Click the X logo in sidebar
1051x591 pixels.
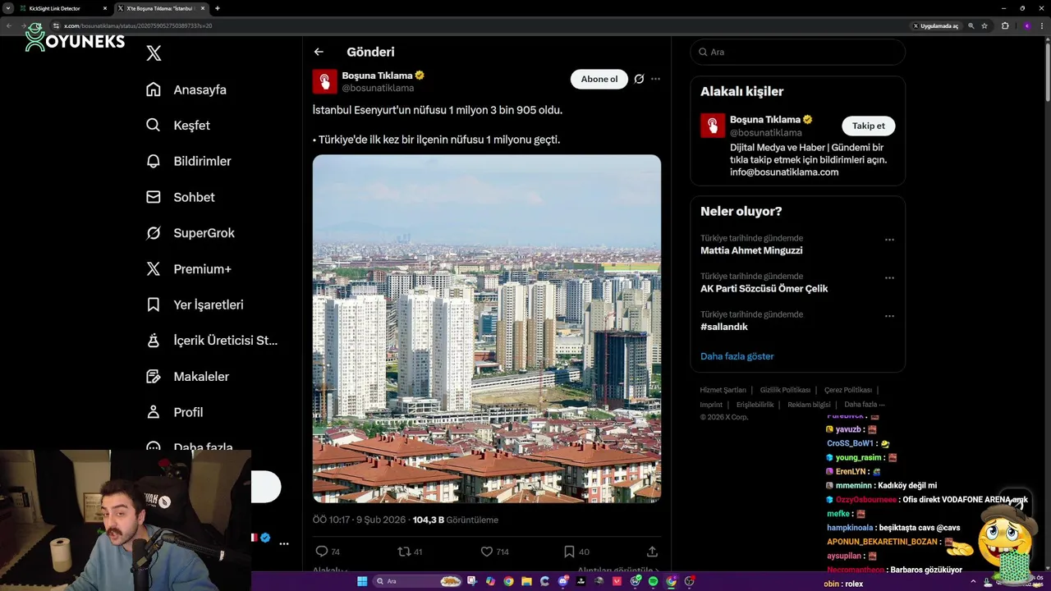pyautogui.click(x=154, y=53)
